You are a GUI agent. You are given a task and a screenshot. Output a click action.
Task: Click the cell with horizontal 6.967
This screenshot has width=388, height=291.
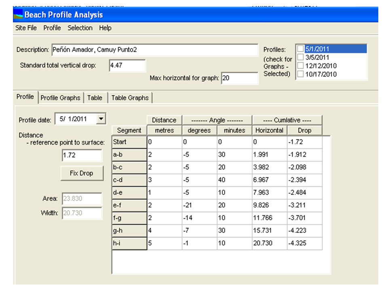[270, 180]
